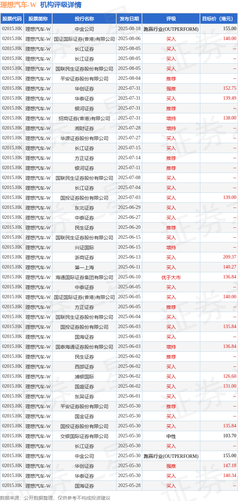238x501 pixels.
Task: Click the date 2025-06-27
Action: tap(129, 218)
